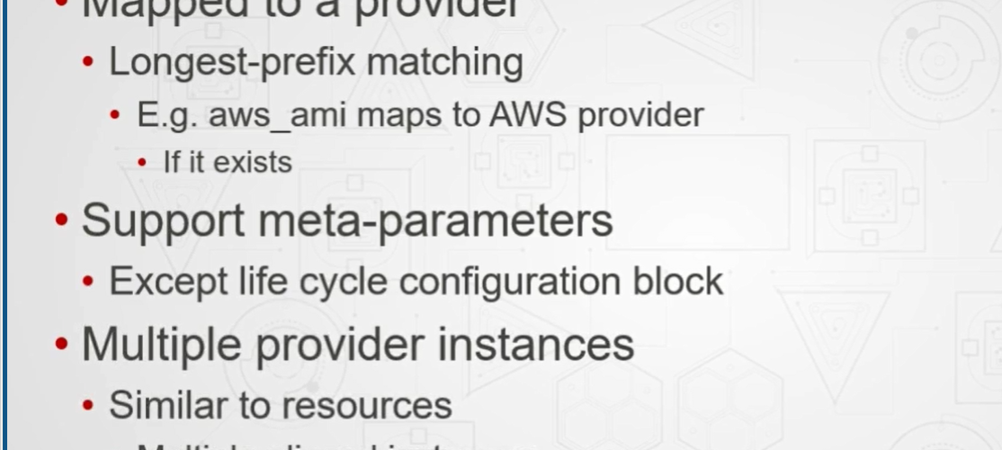Click the faint circular target graphic in the top-right background
Viewport: 1002px width, 450px height.
[x=938, y=58]
